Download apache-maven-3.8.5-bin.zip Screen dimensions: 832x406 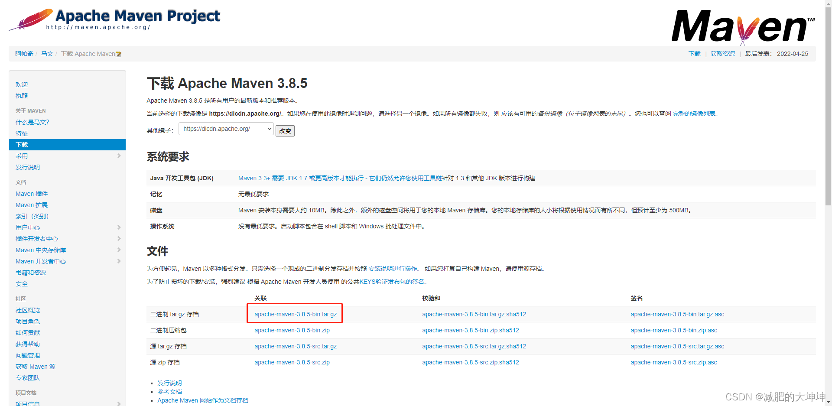coord(292,330)
